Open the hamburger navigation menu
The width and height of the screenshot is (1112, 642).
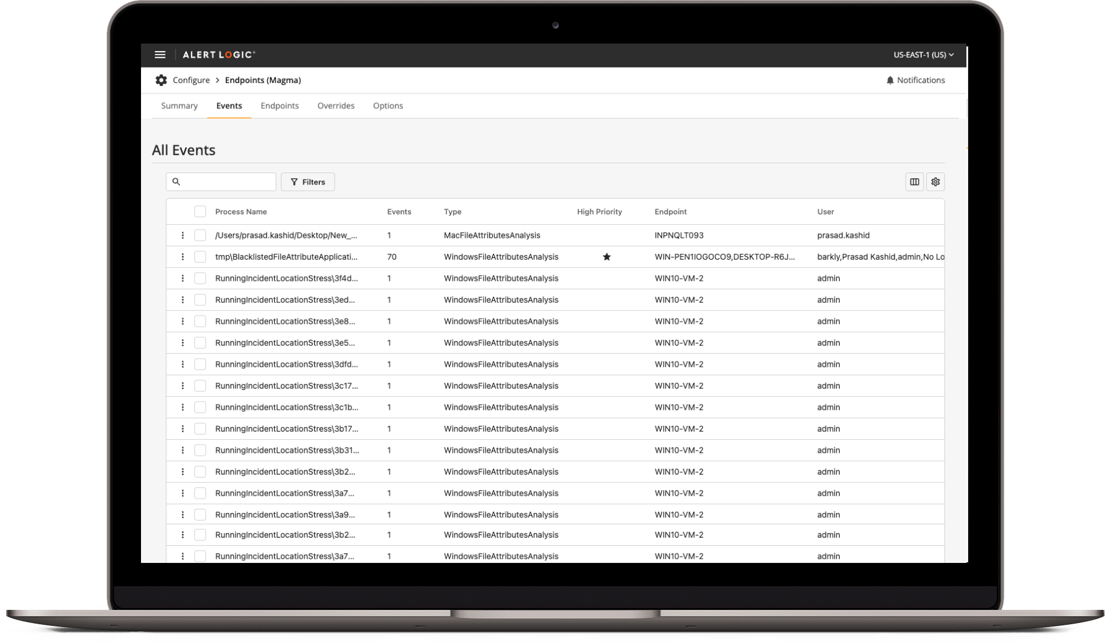click(160, 54)
